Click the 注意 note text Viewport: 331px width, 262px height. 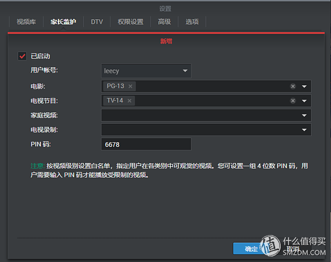tap(169, 171)
